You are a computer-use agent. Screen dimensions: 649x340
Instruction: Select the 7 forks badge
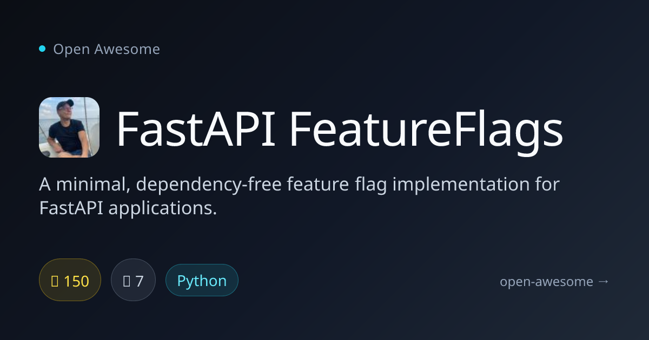(133, 280)
